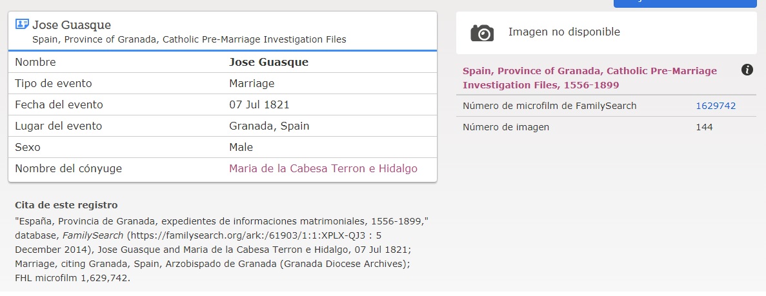766x296 pixels.
Task: Click the image number 144
Action: click(x=704, y=127)
